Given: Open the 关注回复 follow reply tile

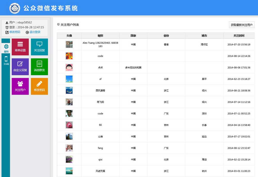Looking at the screenshot, I should coord(39,47).
